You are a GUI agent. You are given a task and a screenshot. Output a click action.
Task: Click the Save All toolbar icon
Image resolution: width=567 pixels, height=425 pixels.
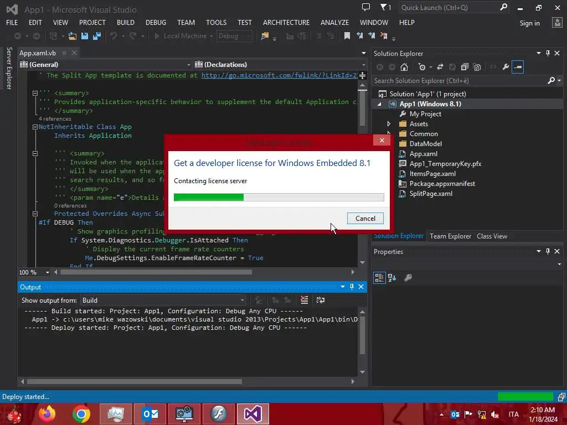(x=97, y=36)
